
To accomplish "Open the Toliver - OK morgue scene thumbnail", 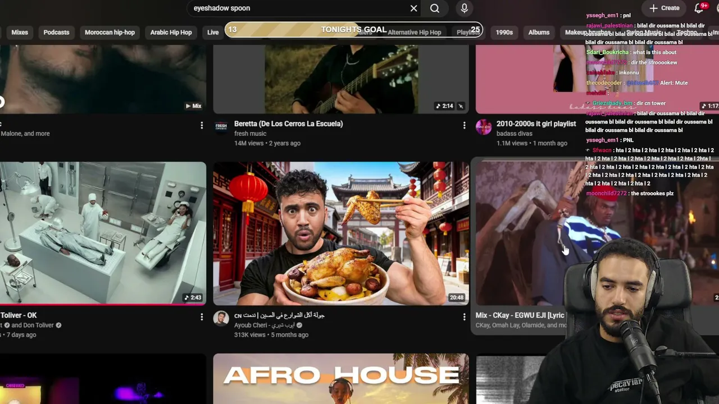I will 103,233.
